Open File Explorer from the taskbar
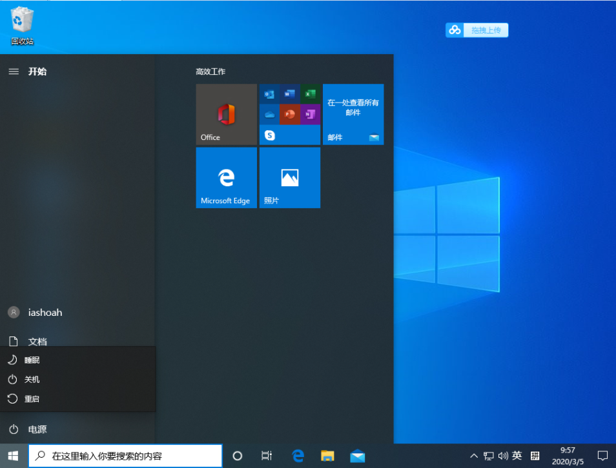The width and height of the screenshot is (616, 468). pyautogui.click(x=327, y=456)
